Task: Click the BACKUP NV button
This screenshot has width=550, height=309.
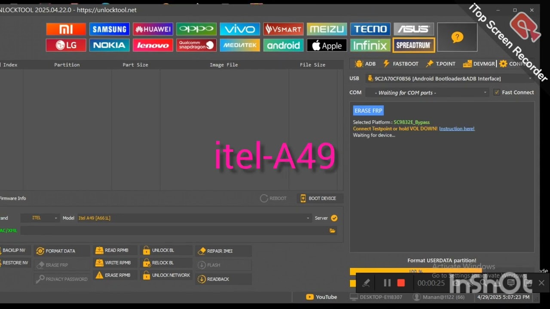Action: pyautogui.click(x=15, y=250)
